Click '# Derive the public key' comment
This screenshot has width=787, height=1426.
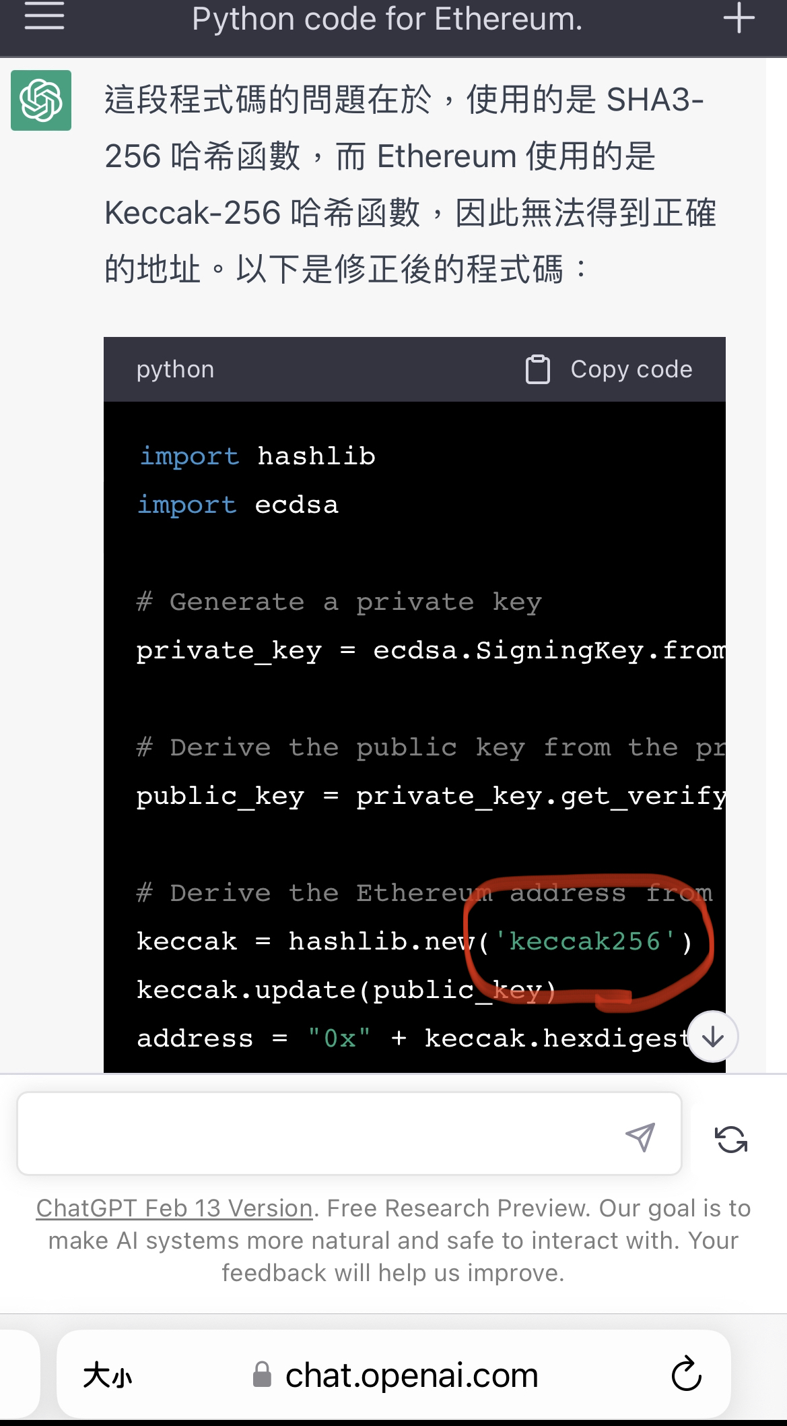(x=431, y=747)
